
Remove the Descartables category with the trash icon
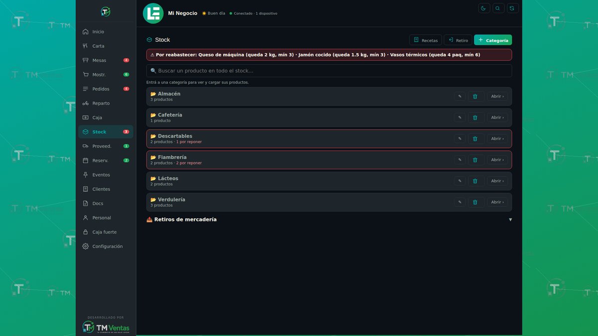[475, 139]
